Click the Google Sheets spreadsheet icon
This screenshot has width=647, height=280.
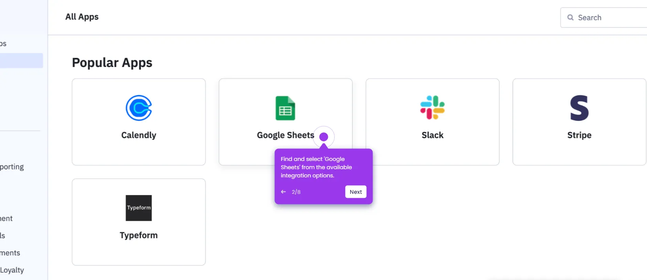[285, 108]
